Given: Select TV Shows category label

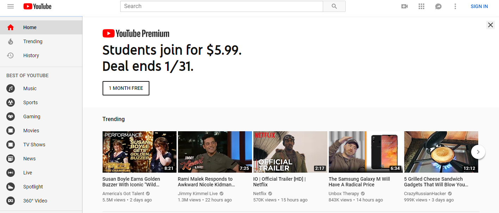Looking at the screenshot, I should [34, 145].
